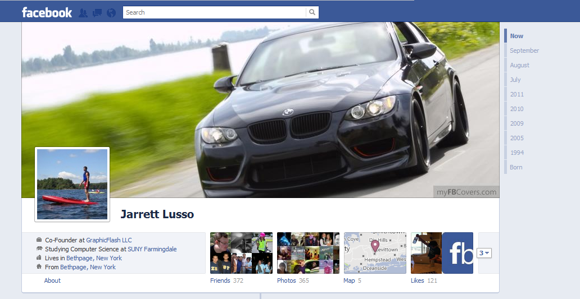Open the notifications globe icon
Image resolution: width=580 pixels, height=299 pixels.
111,13
